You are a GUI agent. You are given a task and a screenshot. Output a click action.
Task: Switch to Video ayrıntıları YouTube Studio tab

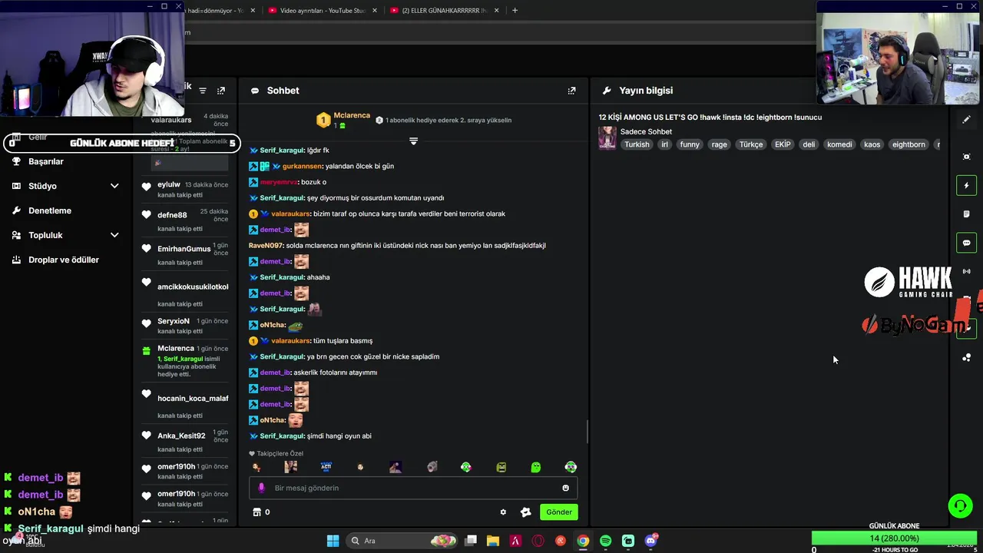pyautogui.click(x=322, y=11)
